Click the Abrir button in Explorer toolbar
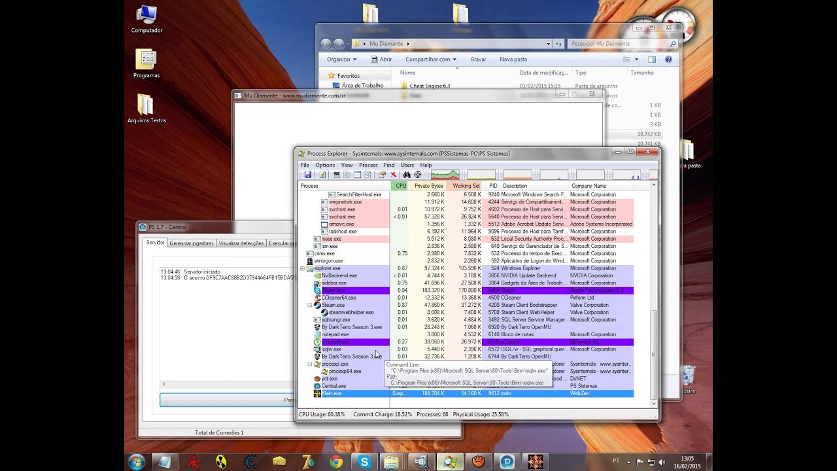Image resolution: width=837 pixels, height=471 pixels. (381, 59)
